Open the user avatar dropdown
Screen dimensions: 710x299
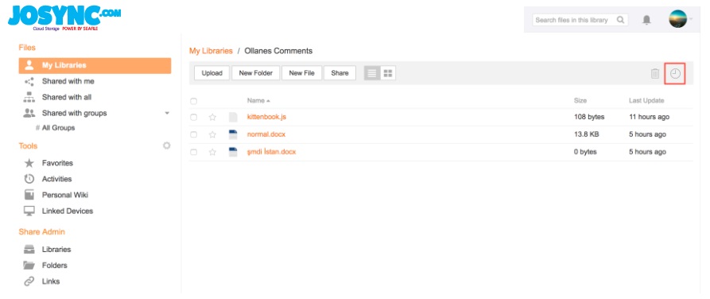(x=681, y=19)
